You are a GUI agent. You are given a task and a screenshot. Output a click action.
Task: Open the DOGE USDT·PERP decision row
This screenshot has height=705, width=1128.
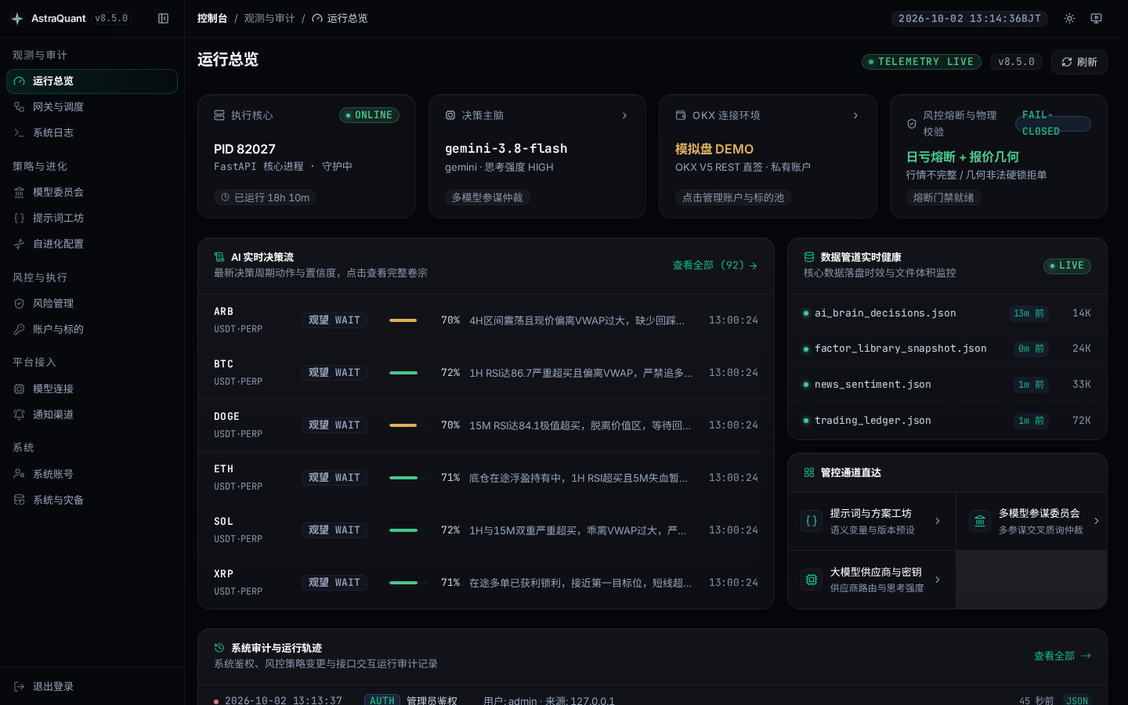click(486, 425)
